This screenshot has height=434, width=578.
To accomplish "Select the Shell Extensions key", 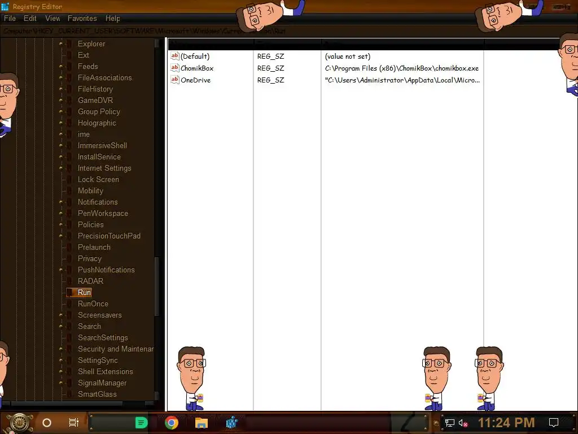I will (106, 372).
